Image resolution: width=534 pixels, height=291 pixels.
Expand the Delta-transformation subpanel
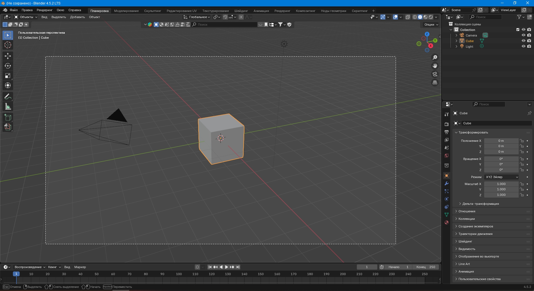[x=480, y=204]
